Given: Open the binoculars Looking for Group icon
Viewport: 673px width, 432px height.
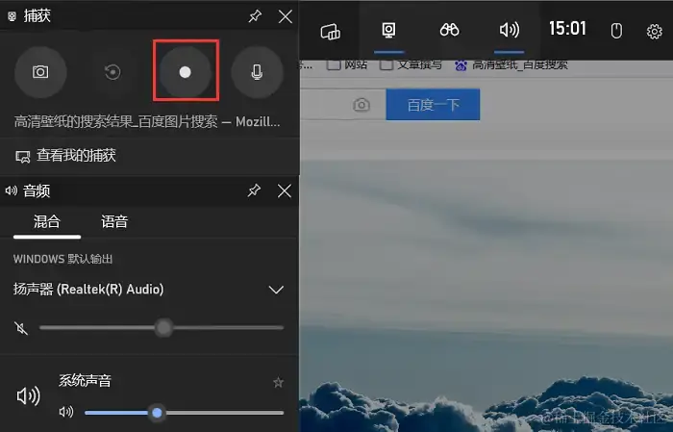Looking at the screenshot, I should pyautogui.click(x=449, y=30).
